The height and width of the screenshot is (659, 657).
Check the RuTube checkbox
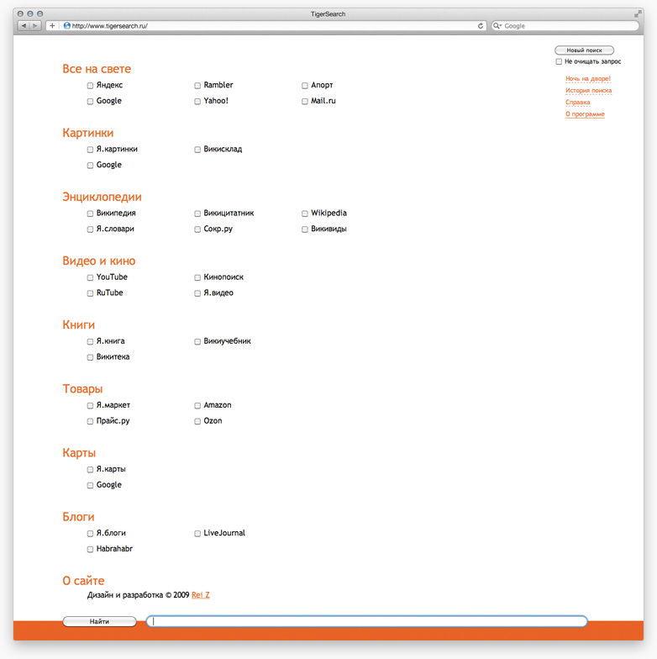coord(90,293)
